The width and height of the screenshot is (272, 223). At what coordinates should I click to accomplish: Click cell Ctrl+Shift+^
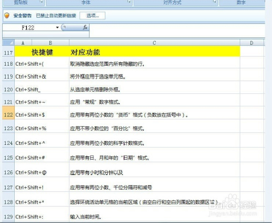(42, 140)
